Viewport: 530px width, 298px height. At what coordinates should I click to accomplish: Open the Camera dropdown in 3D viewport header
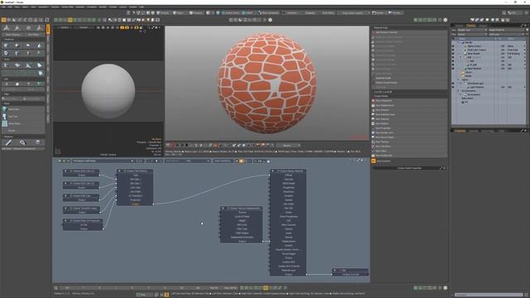click(x=65, y=27)
